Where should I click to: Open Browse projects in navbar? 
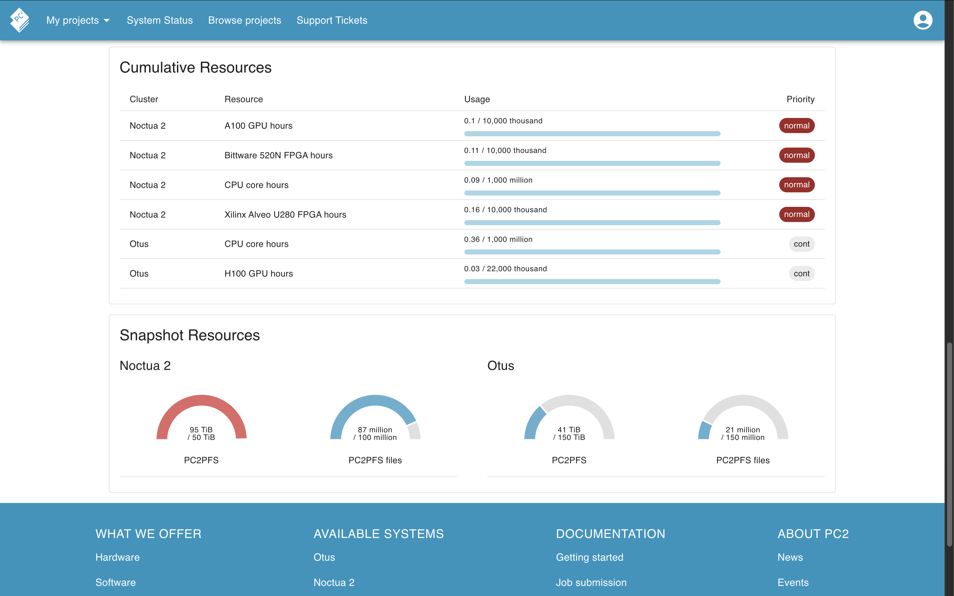click(244, 20)
